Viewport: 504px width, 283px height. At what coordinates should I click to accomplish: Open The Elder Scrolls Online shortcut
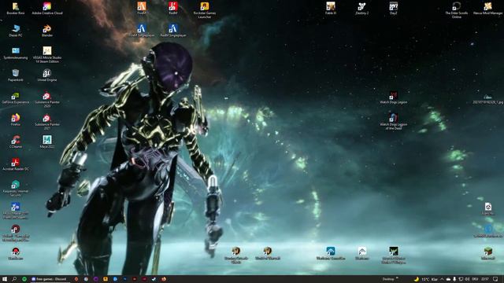pyautogui.click(x=457, y=10)
